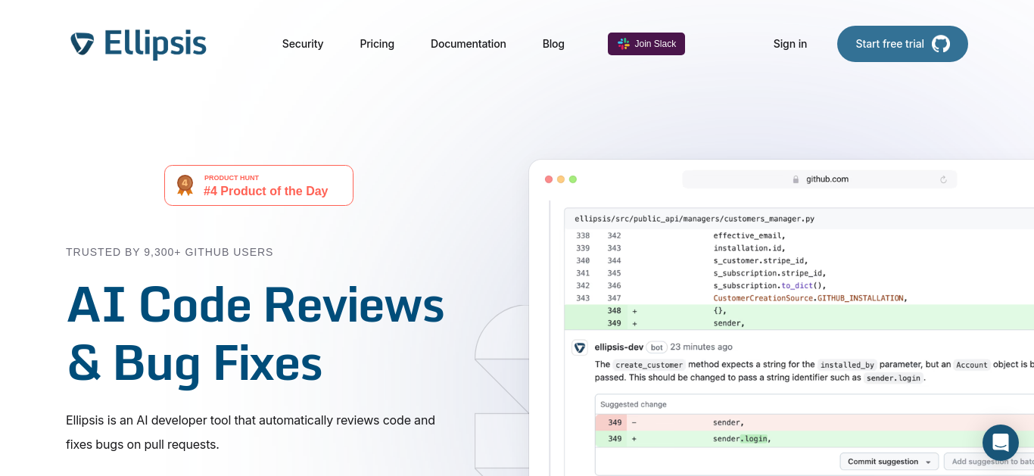Viewport: 1034px width, 476px height.
Task: Click the 'effective_email,' code line
Action: [749, 235]
